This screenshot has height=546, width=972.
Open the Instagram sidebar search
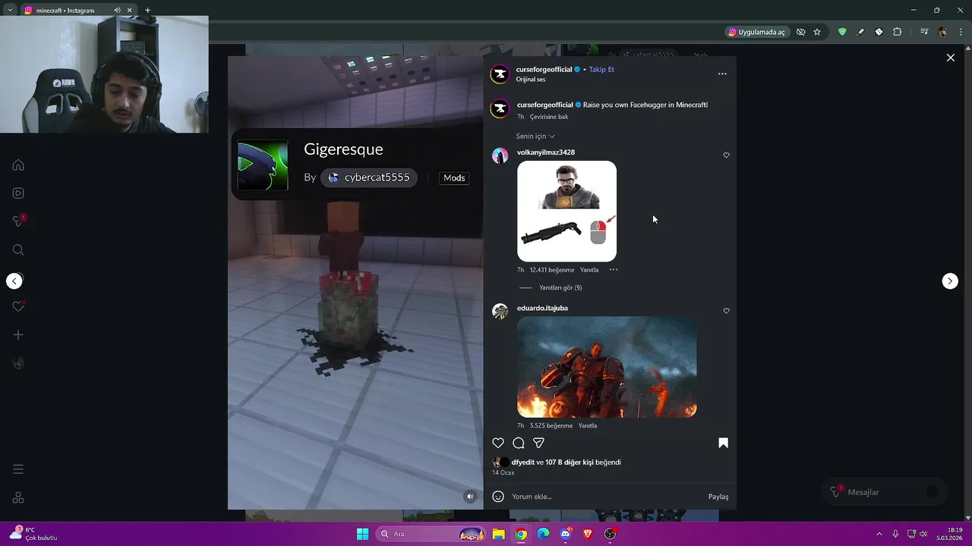(18, 249)
